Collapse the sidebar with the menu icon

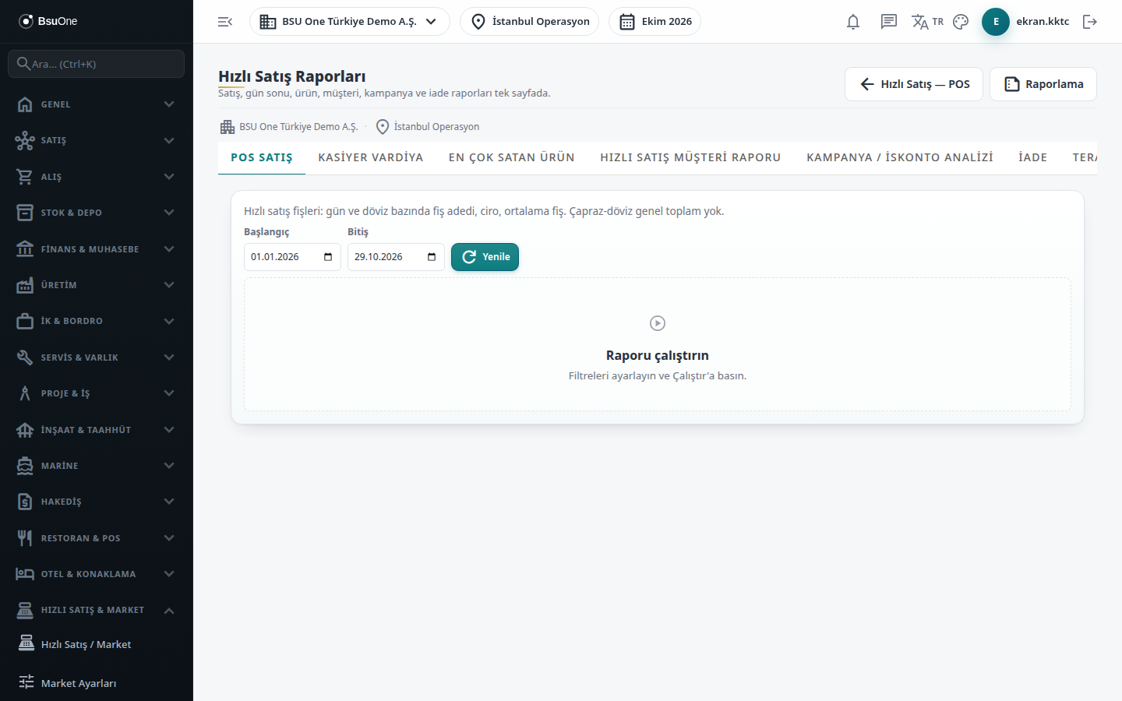[x=225, y=22]
